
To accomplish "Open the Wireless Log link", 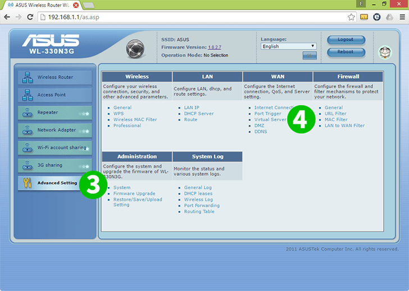I will tap(198, 200).
